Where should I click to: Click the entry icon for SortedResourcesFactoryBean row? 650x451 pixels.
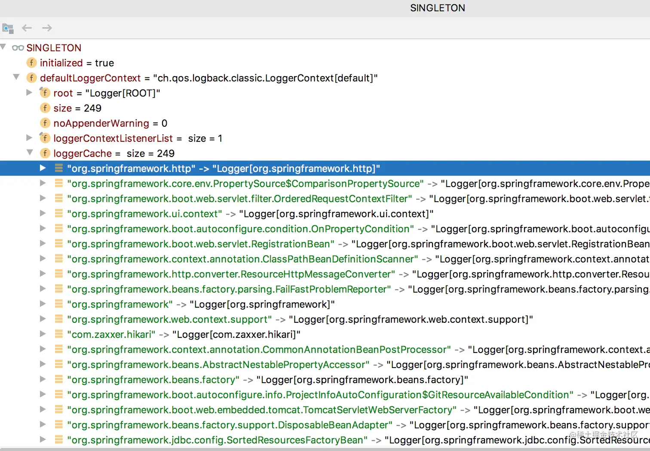point(59,439)
